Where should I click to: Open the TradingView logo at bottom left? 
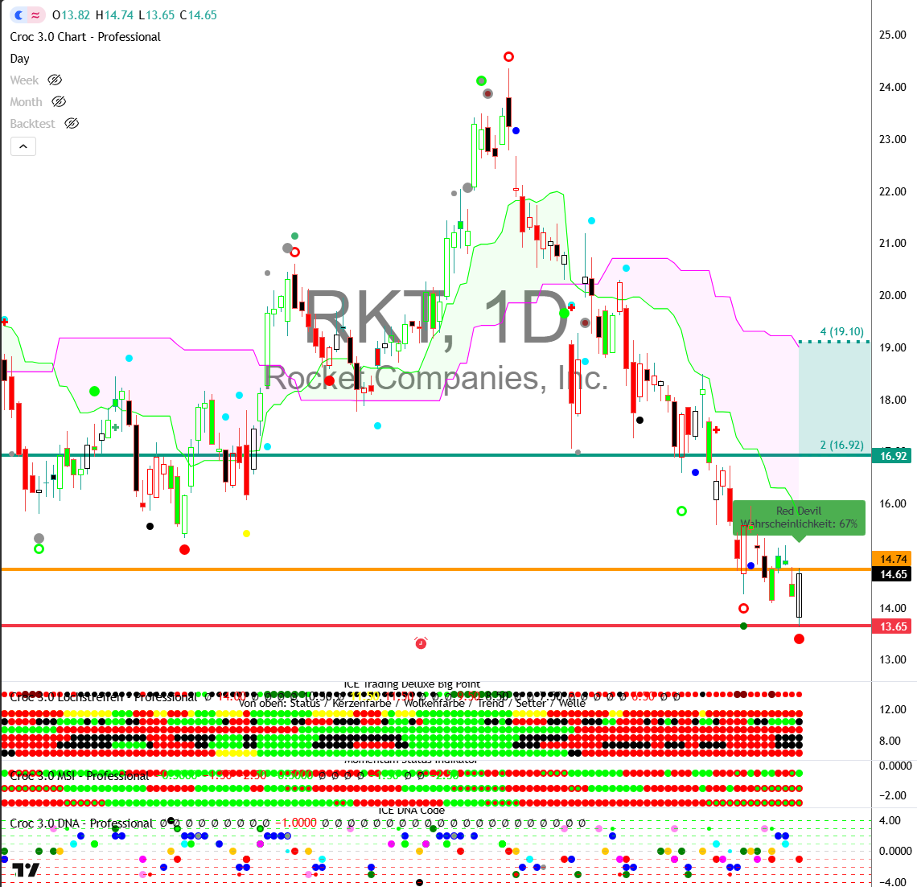(x=26, y=869)
